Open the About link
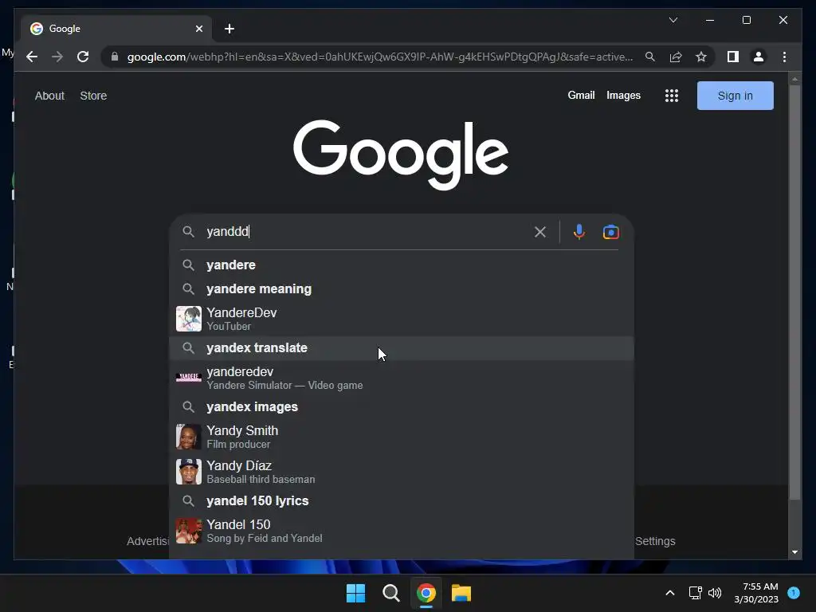The image size is (816, 612). pos(49,96)
